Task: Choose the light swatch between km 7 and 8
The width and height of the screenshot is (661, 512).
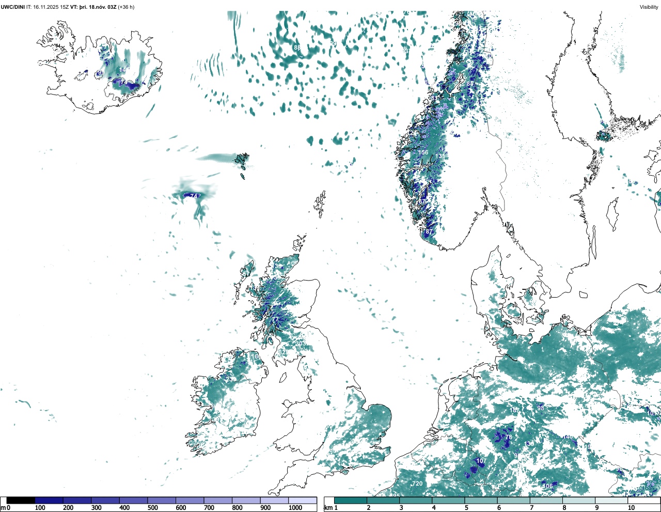Action: pos(546,500)
